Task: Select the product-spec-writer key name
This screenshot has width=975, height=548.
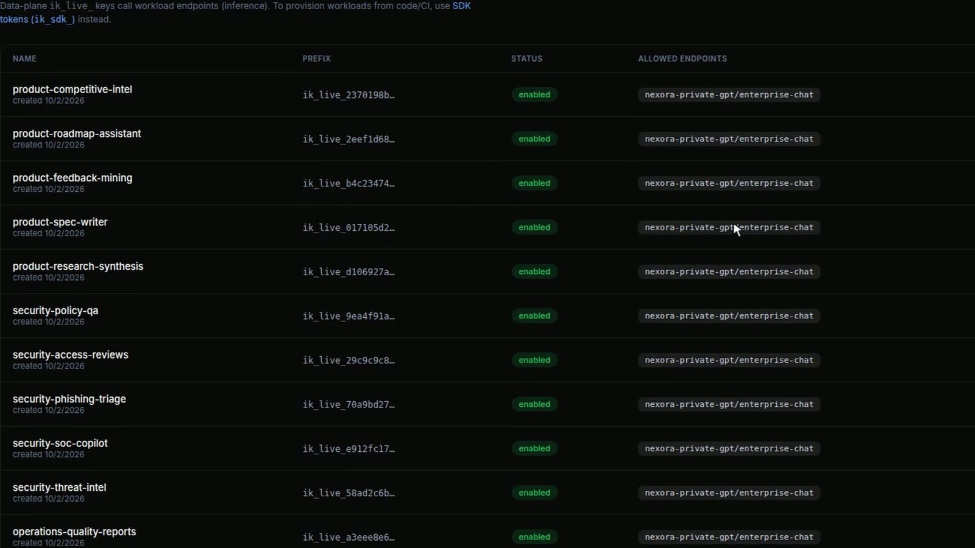Action: pos(60,222)
